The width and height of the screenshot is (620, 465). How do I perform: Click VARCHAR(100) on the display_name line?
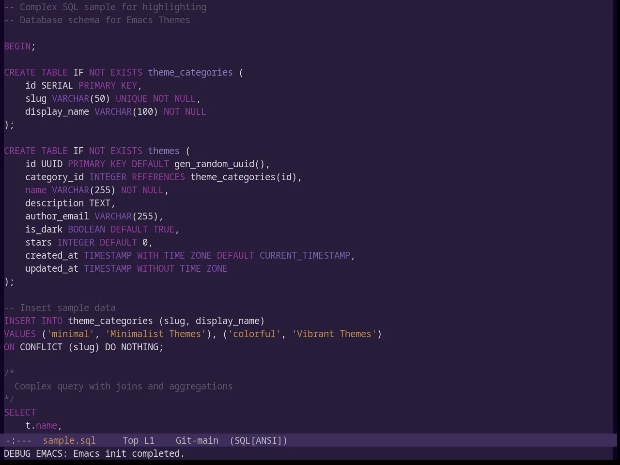pos(126,111)
